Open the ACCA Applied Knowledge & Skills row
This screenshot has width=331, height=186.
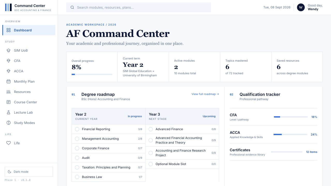pos(273,135)
